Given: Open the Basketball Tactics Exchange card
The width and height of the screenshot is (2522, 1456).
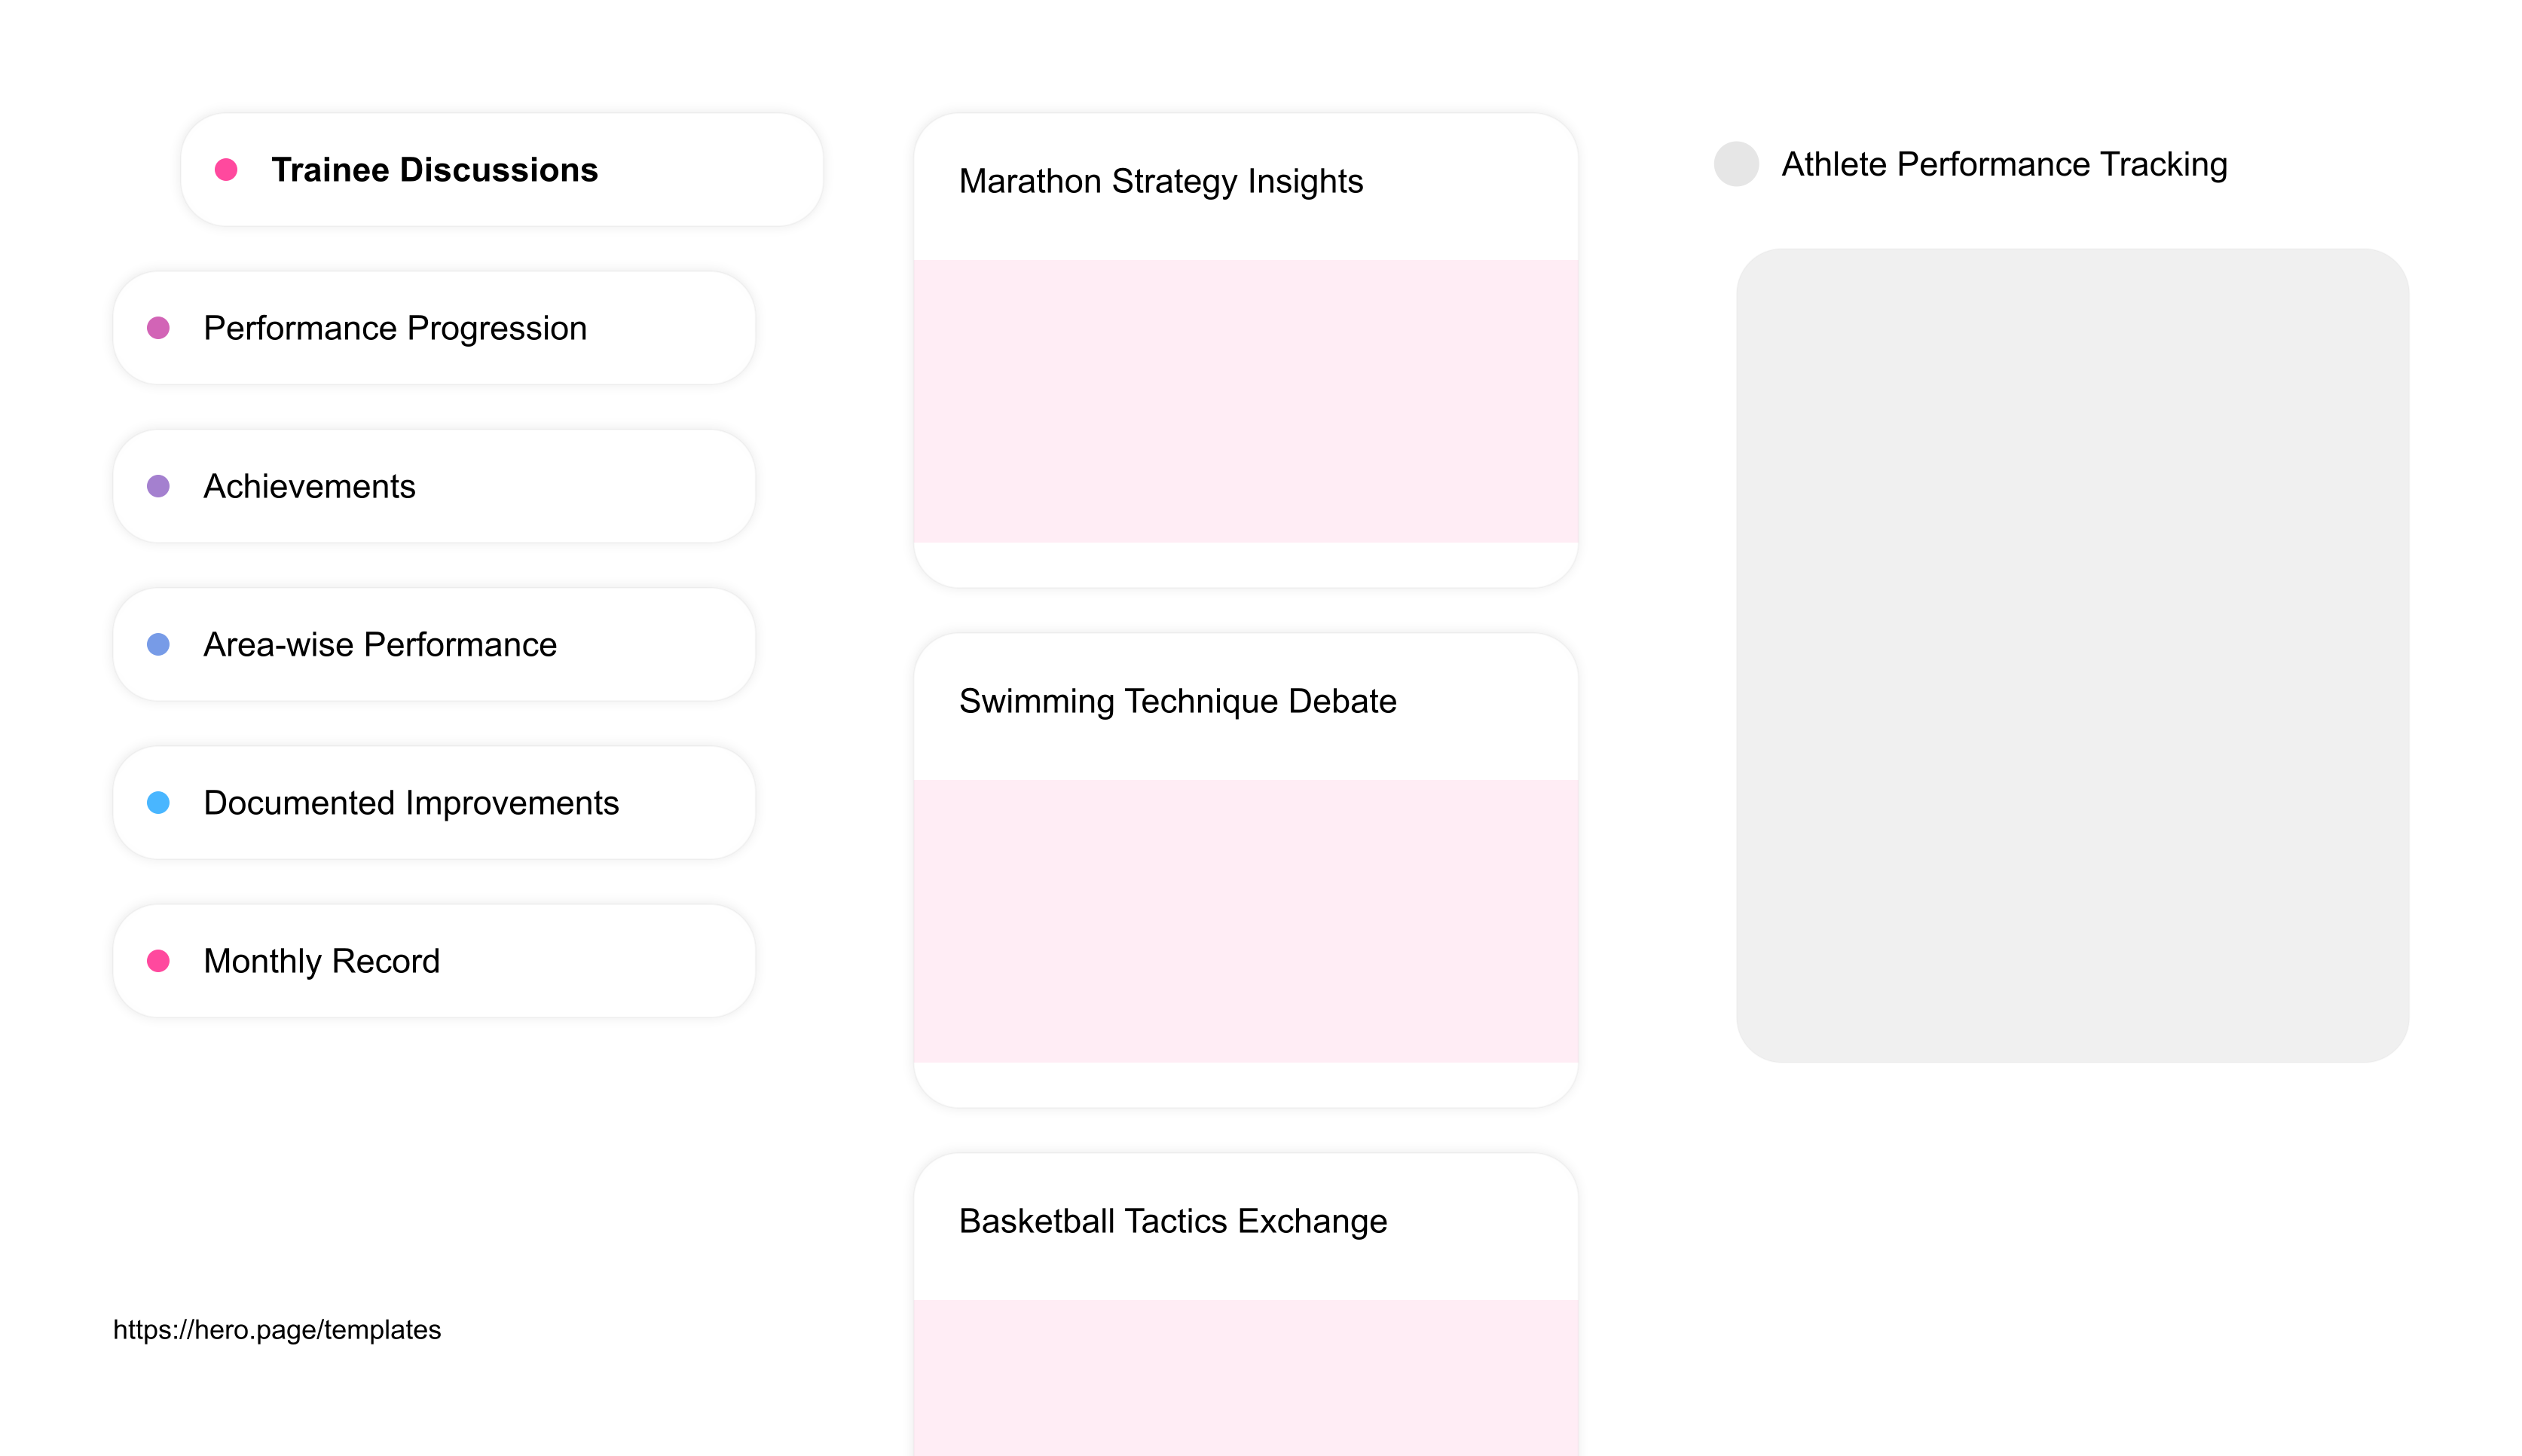Looking at the screenshot, I should coord(1172,1221).
